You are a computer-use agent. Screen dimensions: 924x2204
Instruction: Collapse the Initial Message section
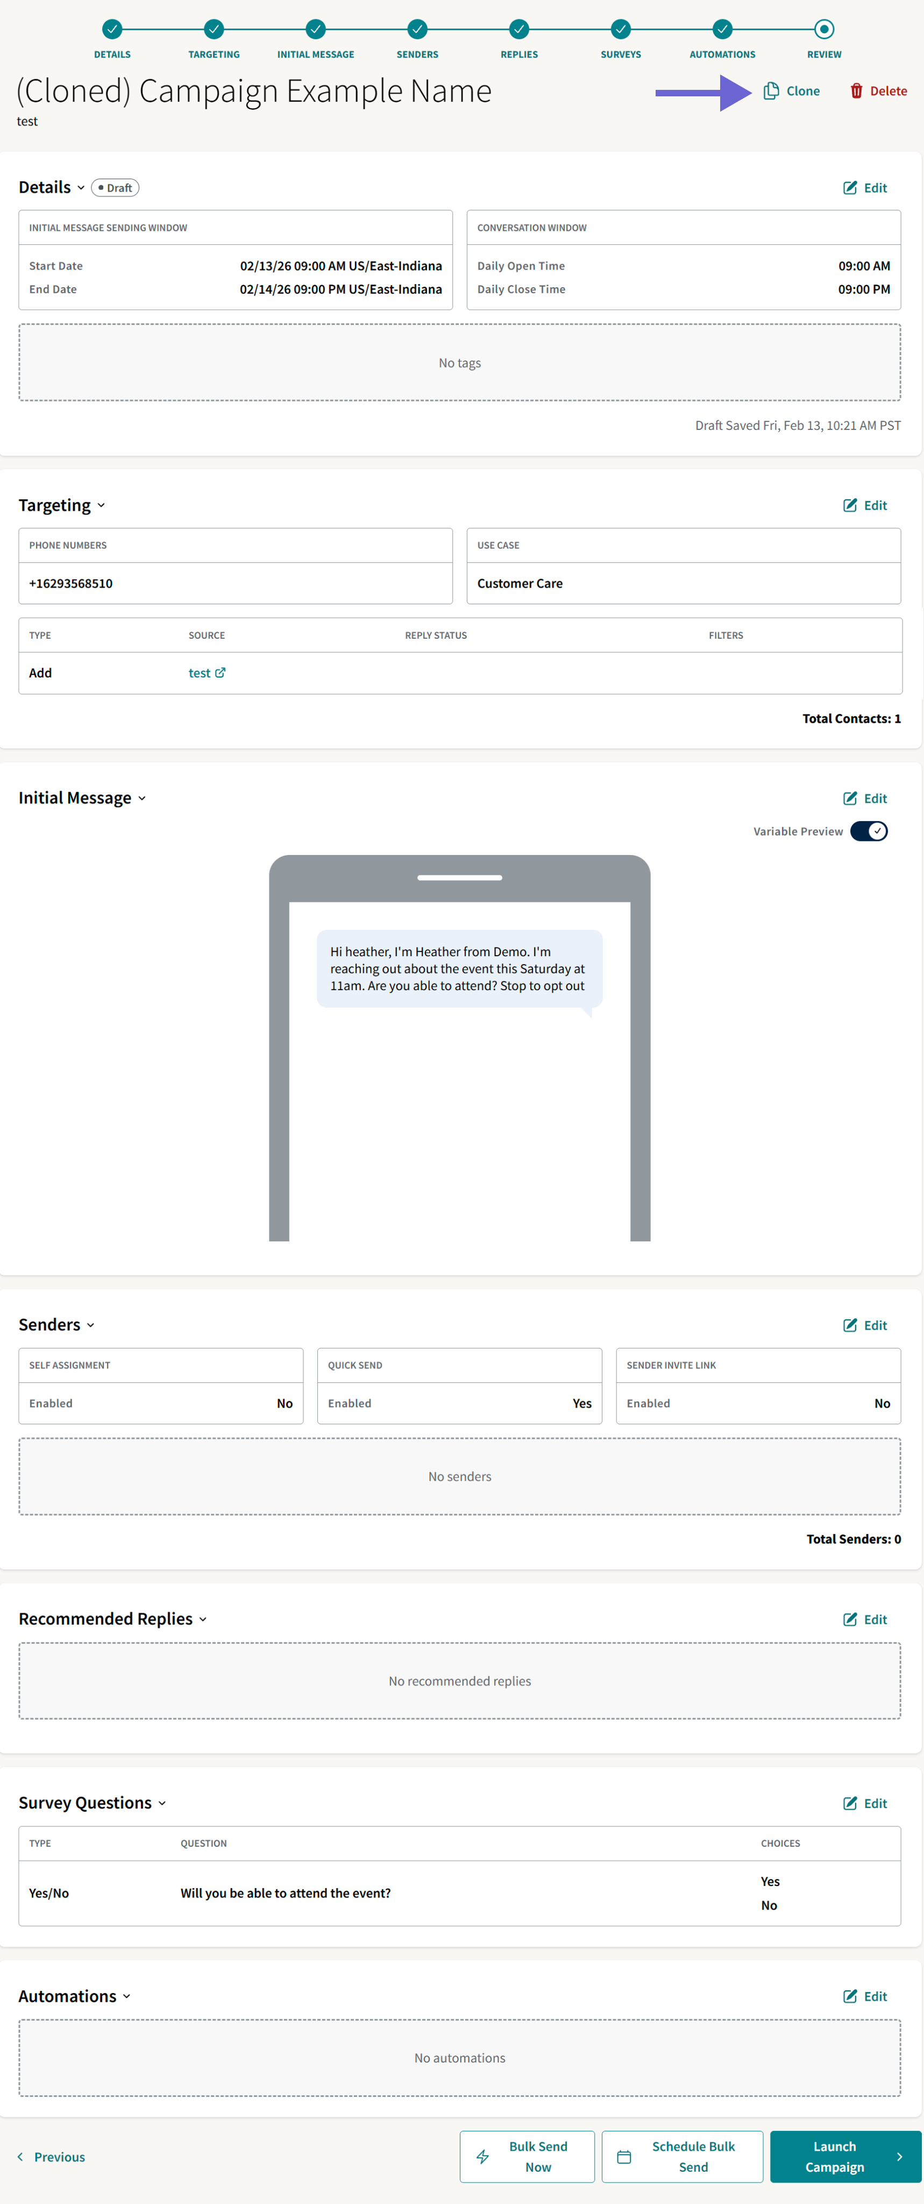coord(142,797)
